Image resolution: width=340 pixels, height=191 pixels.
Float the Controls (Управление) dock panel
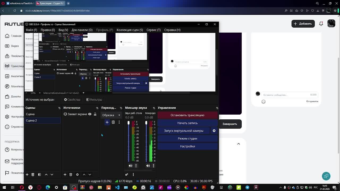[217, 108]
